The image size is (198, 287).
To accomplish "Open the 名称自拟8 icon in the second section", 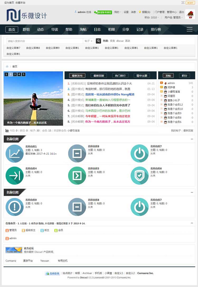I will point(77,207).
